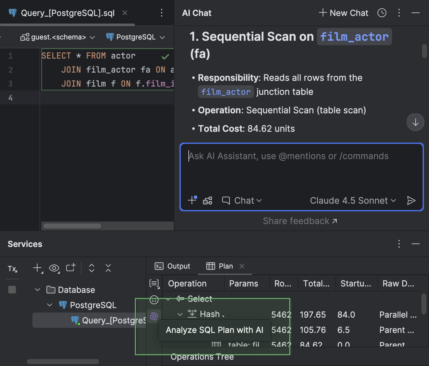Open the Share feedback link
This screenshot has width=429, height=366.
[x=299, y=221]
